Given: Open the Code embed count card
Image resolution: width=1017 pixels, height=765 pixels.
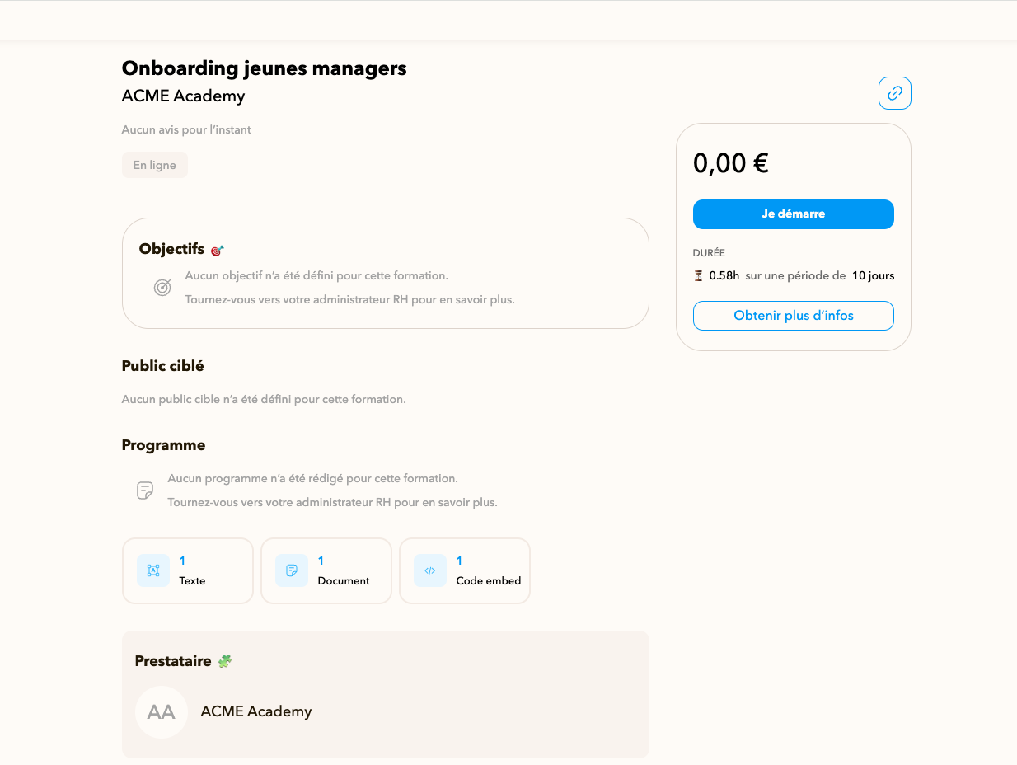Looking at the screenshot, I should [465, 570].
